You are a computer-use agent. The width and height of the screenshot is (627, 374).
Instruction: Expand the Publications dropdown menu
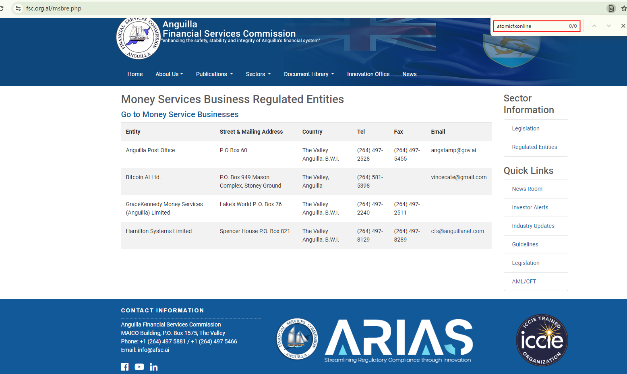pos(215,74)
